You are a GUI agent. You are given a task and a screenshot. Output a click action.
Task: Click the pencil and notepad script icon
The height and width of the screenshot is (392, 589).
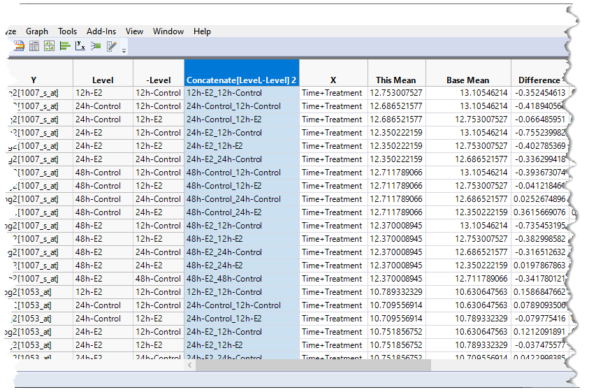(112, 47)
